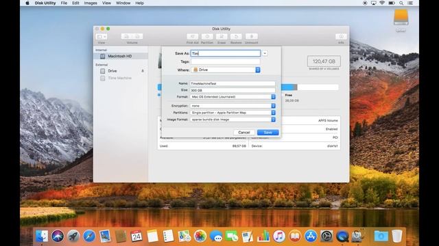
Task: Click the First Aid toolbar icon
Action: (x=192, y=36)
